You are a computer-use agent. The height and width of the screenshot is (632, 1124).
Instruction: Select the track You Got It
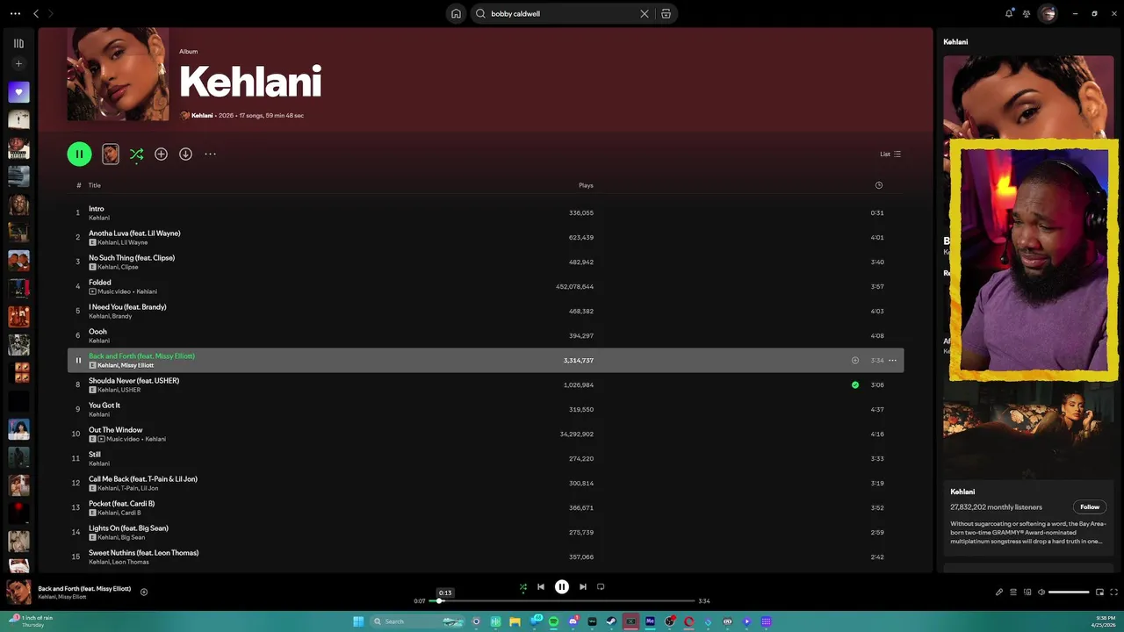(x=486, y=409)
